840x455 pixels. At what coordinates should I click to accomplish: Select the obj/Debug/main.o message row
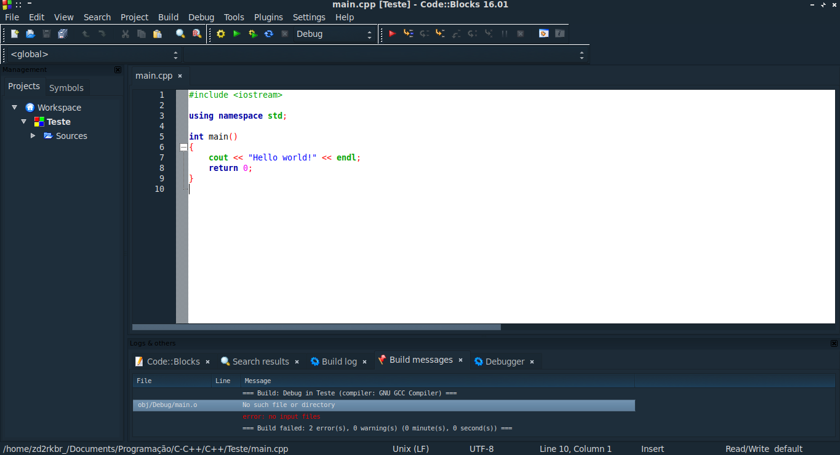pos(383,405)
